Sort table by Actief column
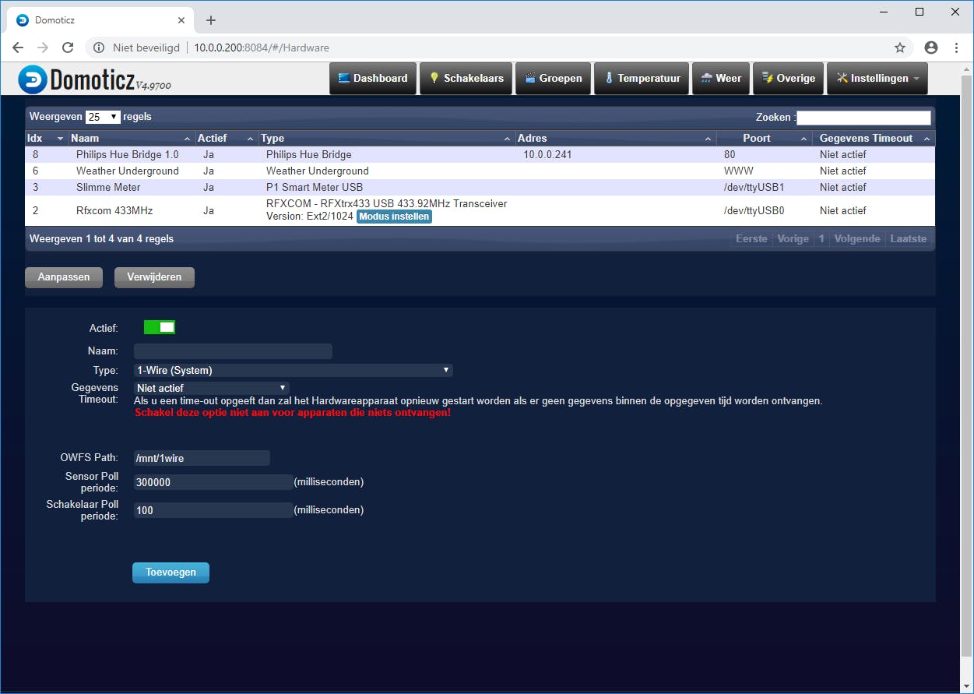The image size is (974, 694). (x=226, y=138)
